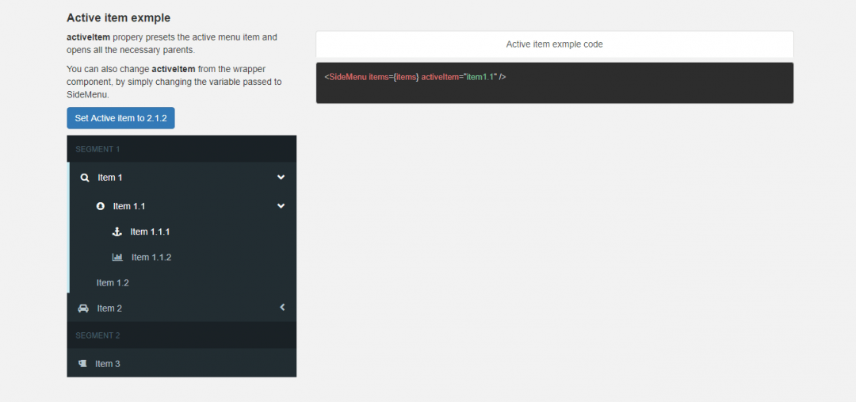Click the icon beside Item 3
This screenshot has width=856, height=402.
(x=83, y=364)
